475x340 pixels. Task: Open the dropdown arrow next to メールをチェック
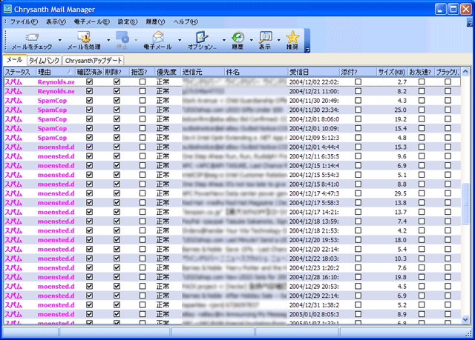59,40
